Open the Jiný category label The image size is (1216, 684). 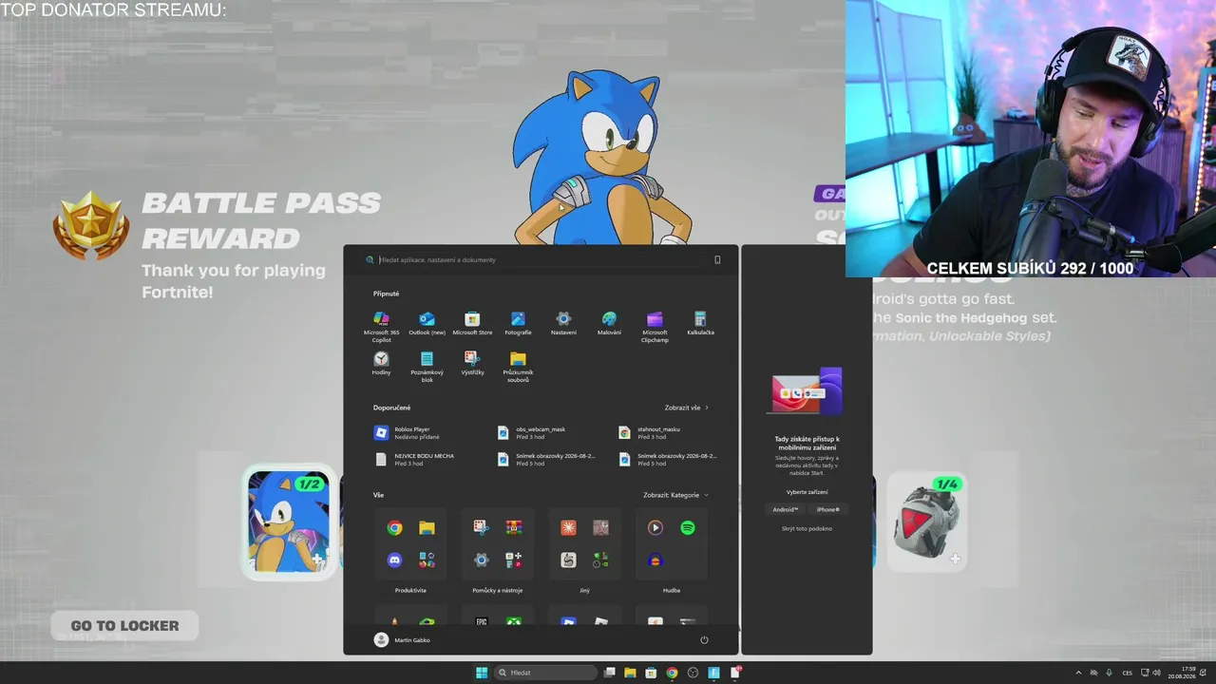click(x=584, y=590)
